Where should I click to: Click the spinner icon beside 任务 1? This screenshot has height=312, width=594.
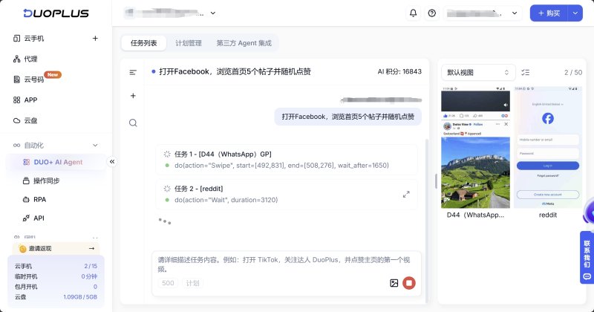tap(167, 154)
